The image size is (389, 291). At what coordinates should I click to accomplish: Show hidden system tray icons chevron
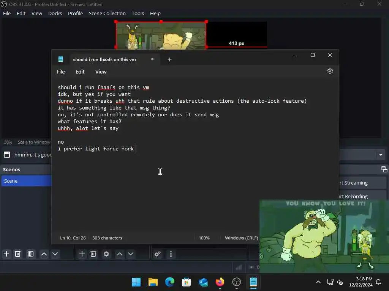pyautogui.click(x=318, y=282)
